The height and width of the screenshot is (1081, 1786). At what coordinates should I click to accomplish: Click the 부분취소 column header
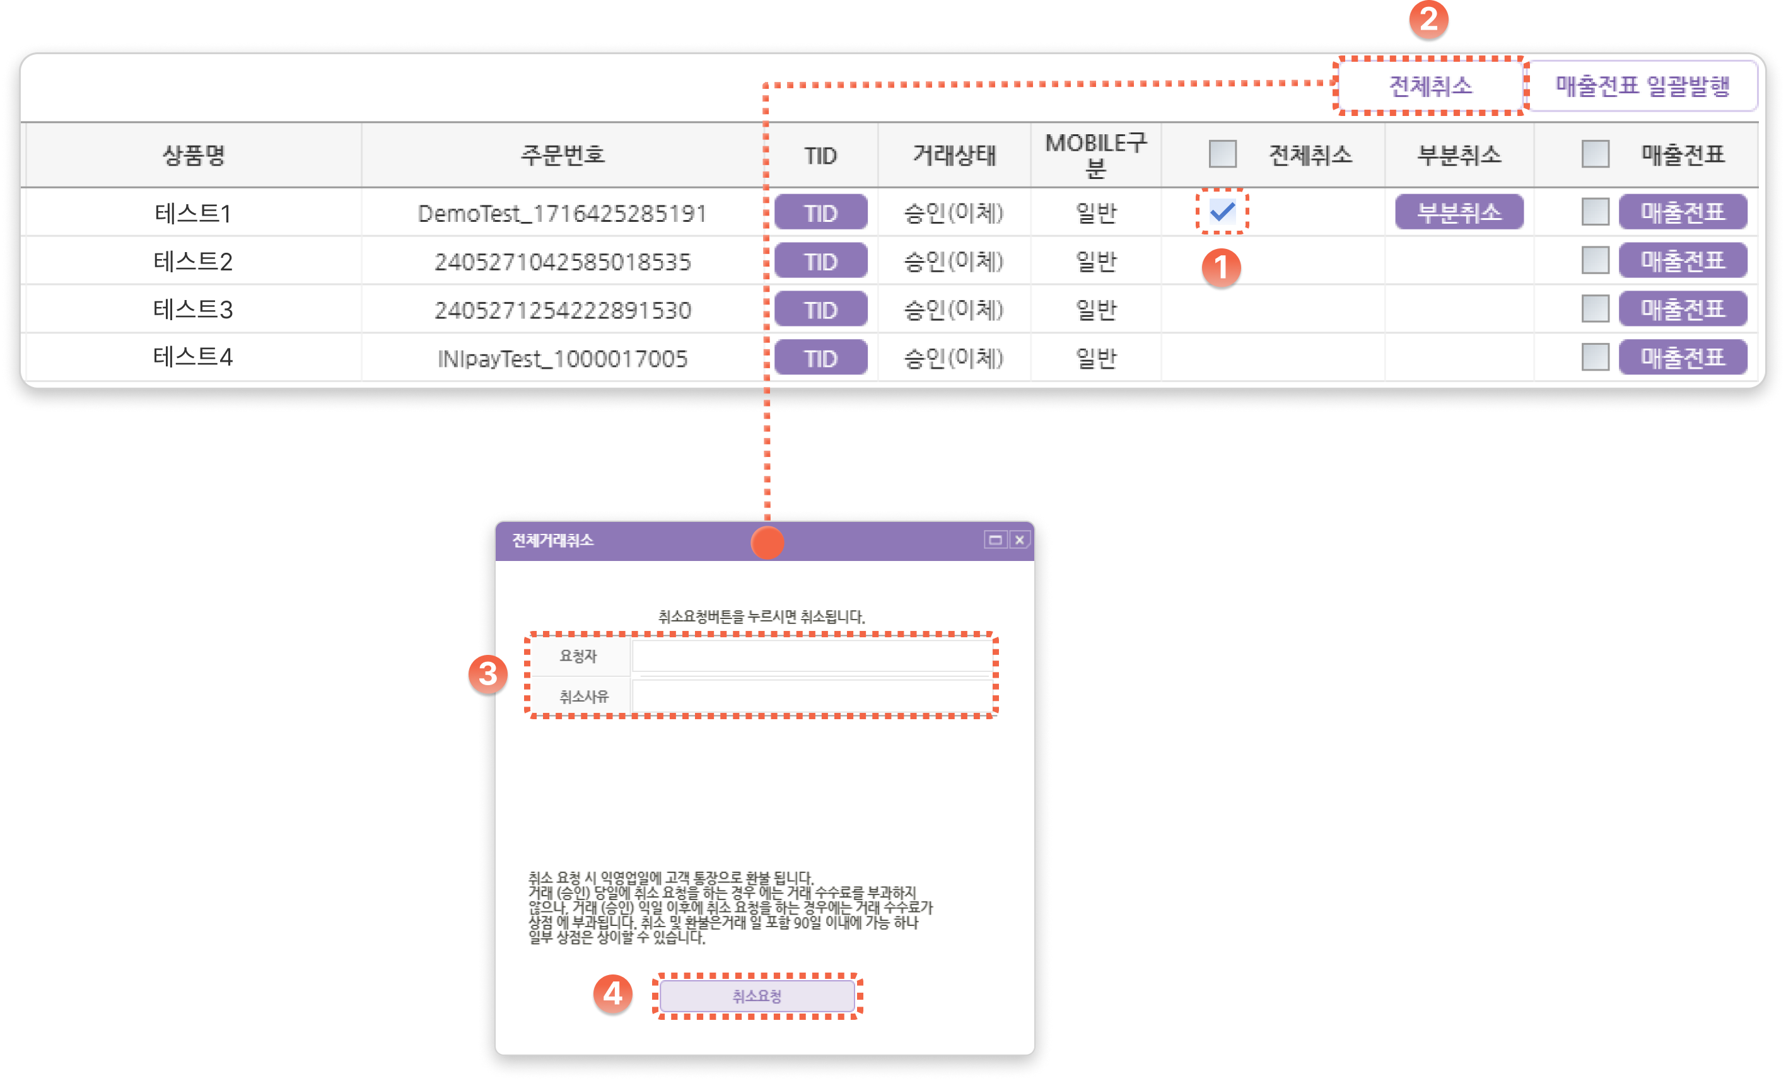(1459, 155)
